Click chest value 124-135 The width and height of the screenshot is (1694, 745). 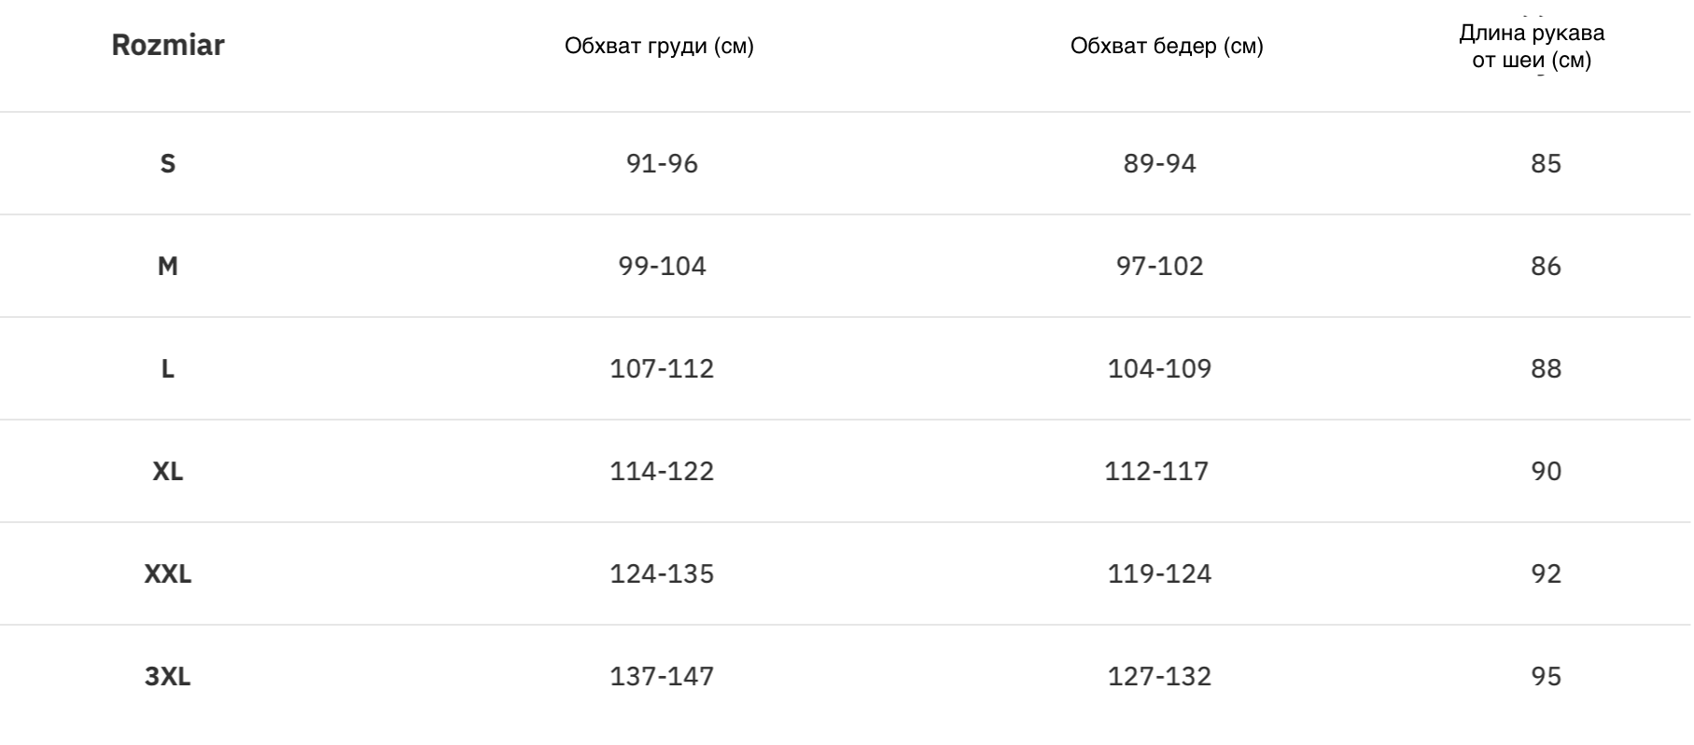tap(662, 574)
